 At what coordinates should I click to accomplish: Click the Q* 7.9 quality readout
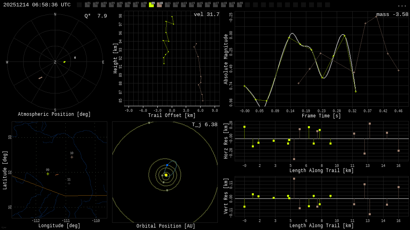coord(95,16)
